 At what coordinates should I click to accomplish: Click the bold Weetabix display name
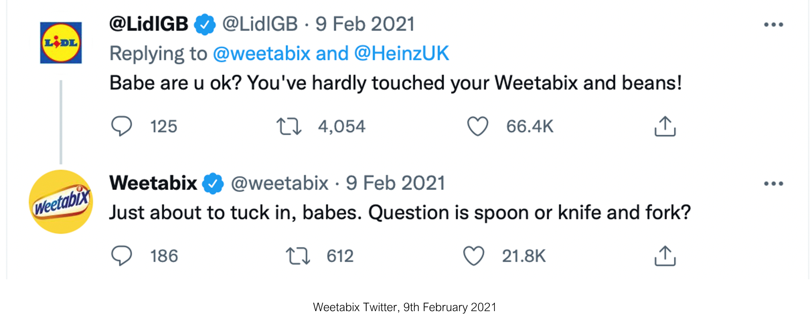click(153, 183)
